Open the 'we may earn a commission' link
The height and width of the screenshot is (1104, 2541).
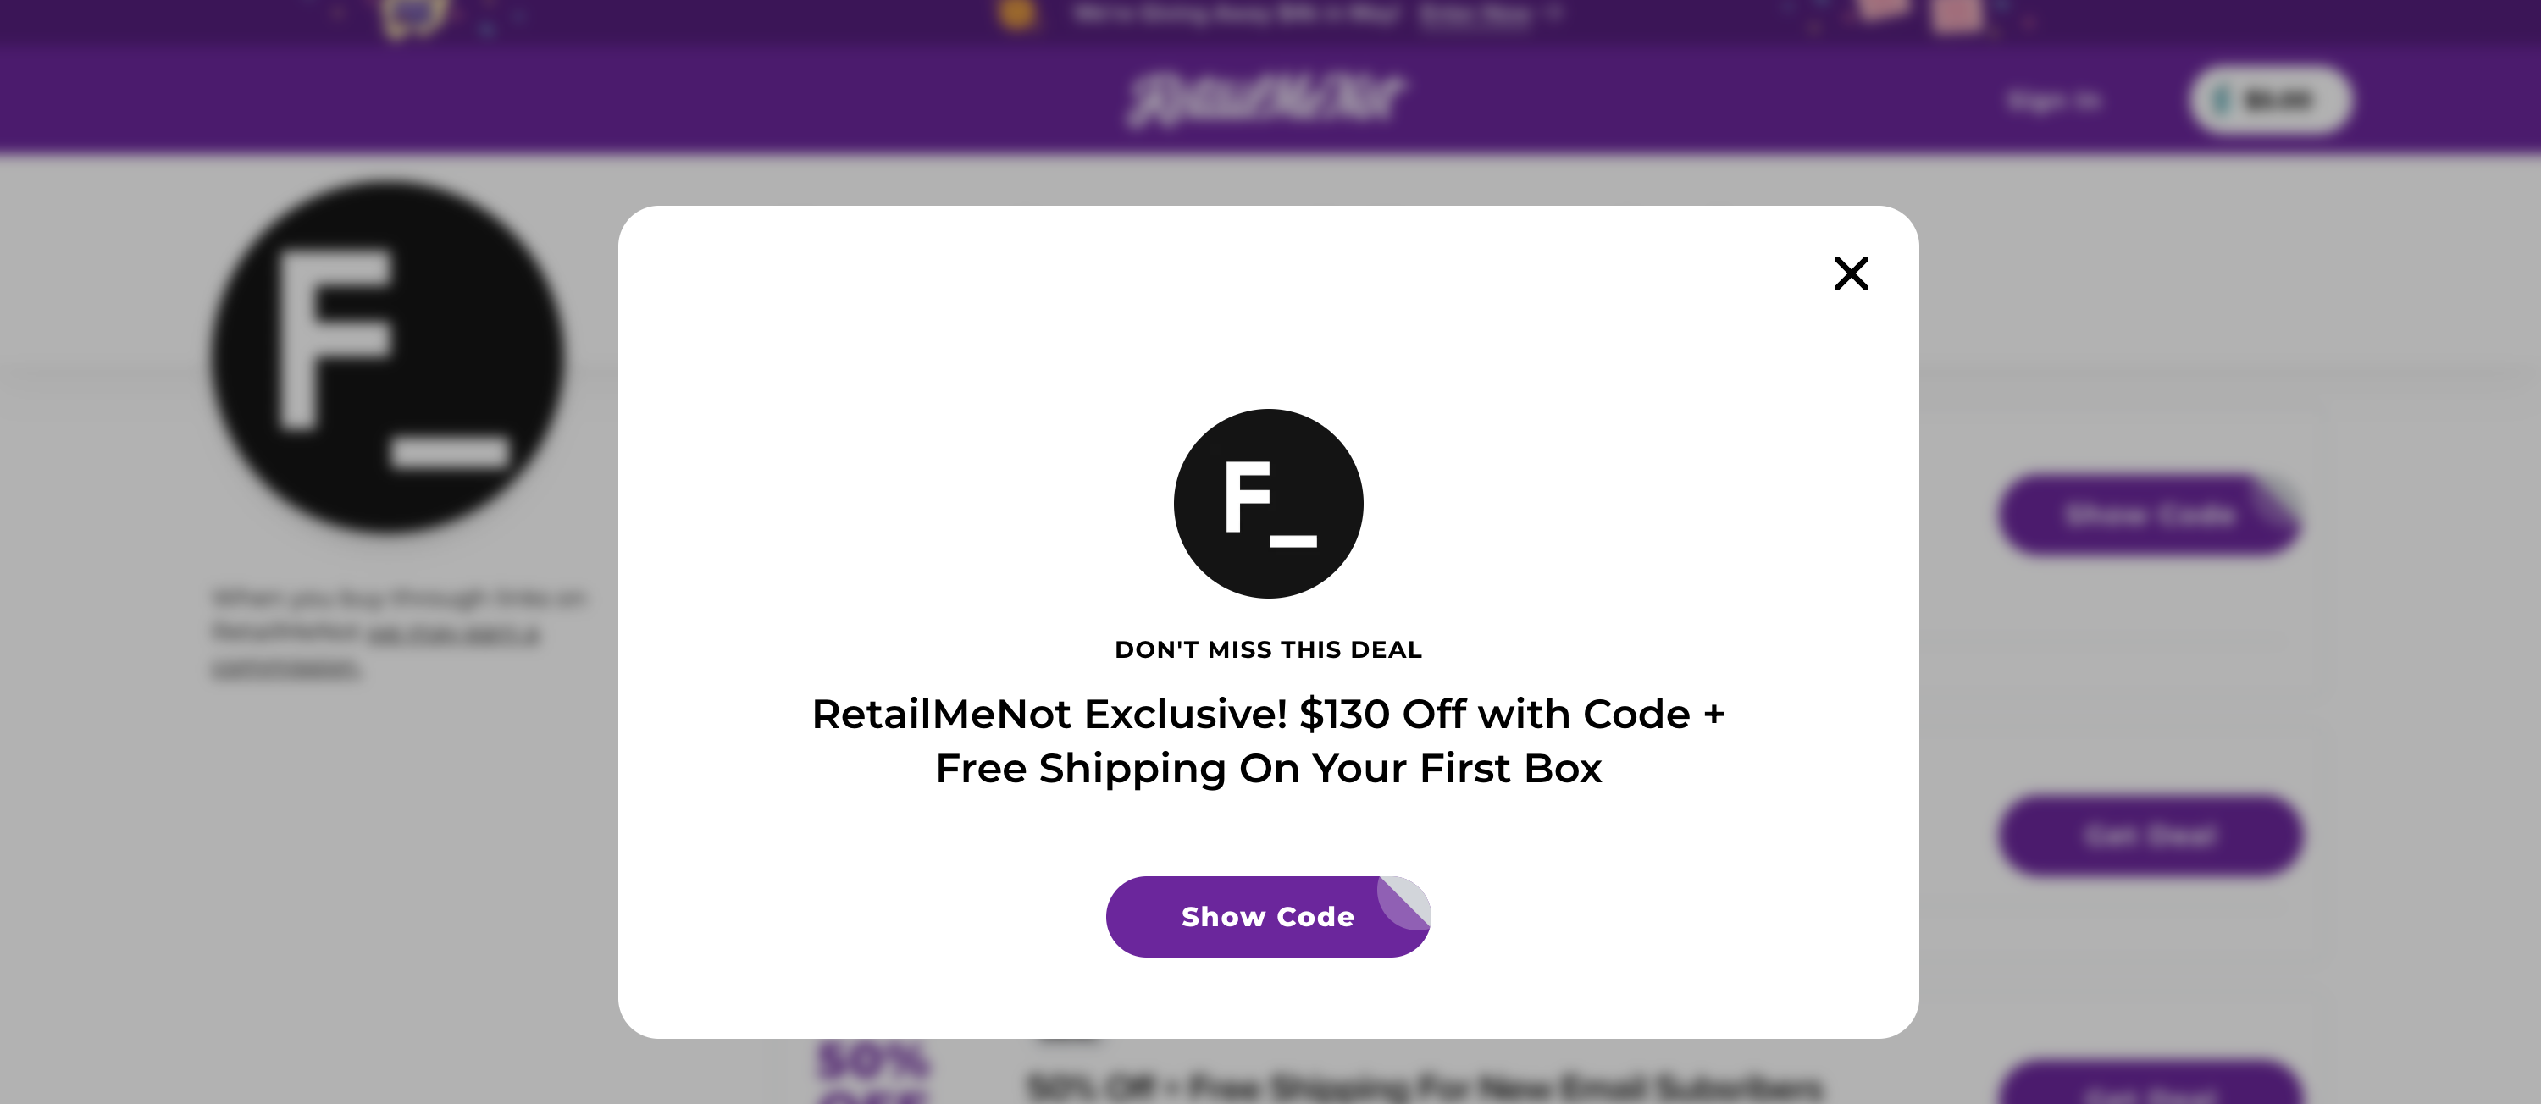point(454,634)
